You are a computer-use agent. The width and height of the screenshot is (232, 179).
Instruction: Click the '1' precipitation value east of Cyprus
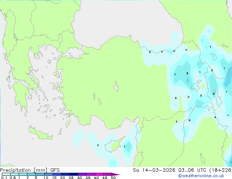(x=124, y=146)
